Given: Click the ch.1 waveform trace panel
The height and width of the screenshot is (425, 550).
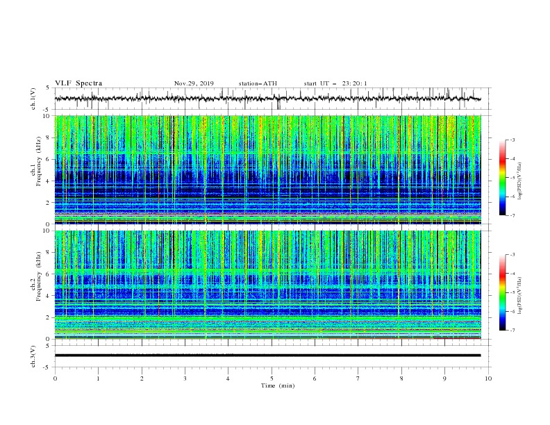Looking at the screenshot, I should click(273, 99).
